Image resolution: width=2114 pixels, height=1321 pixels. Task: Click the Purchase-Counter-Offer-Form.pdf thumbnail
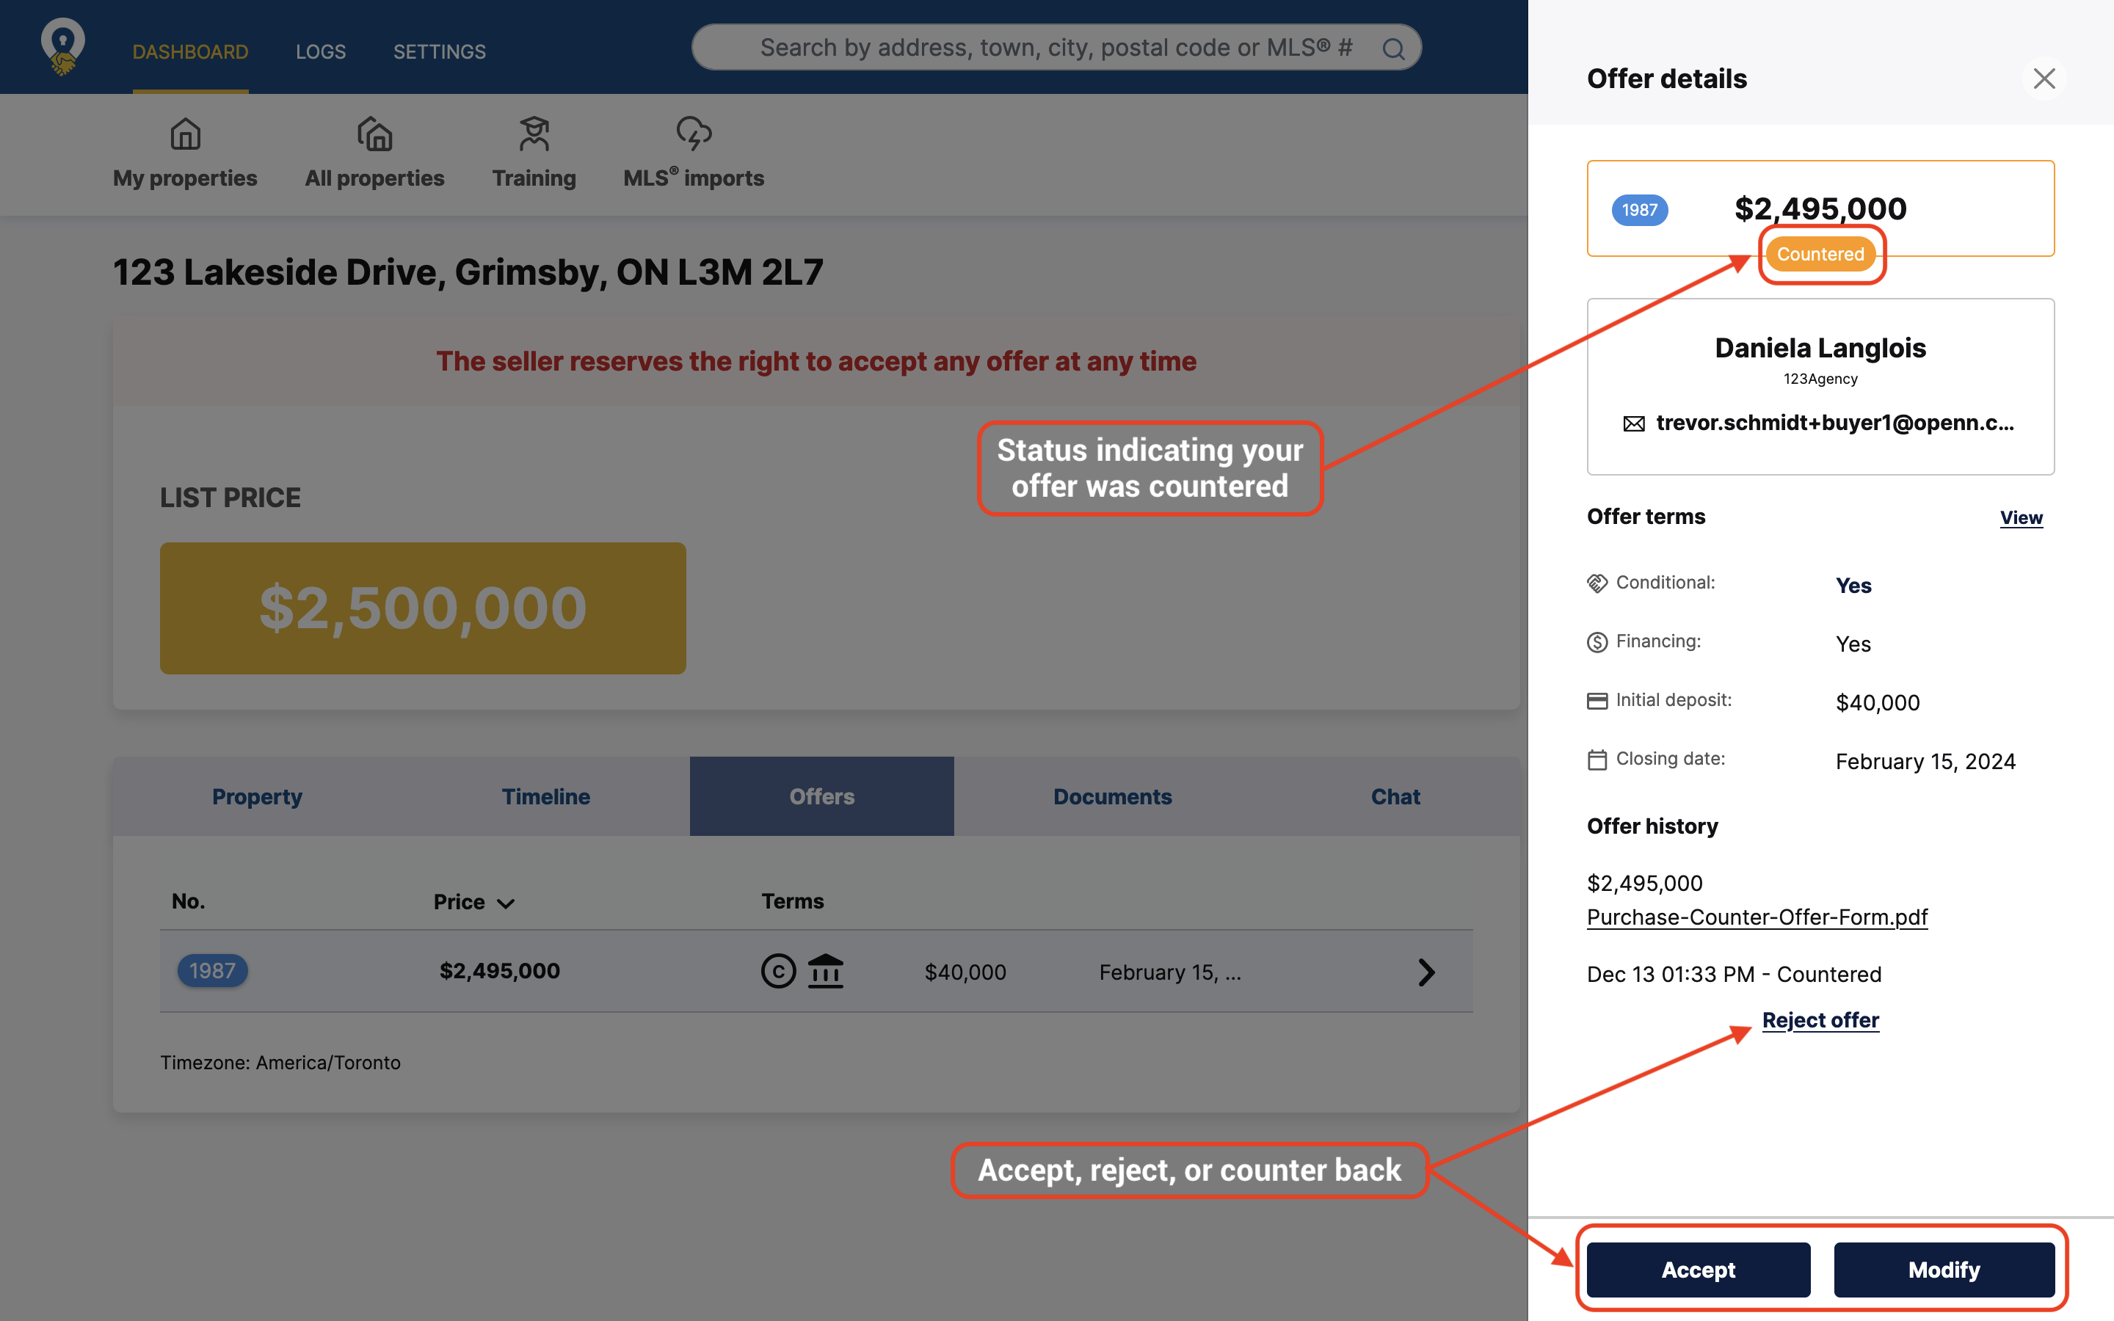(1757, 916)
